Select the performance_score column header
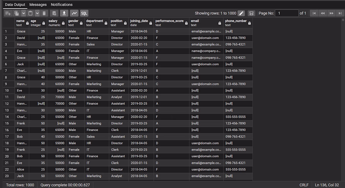 click(171, 23)
